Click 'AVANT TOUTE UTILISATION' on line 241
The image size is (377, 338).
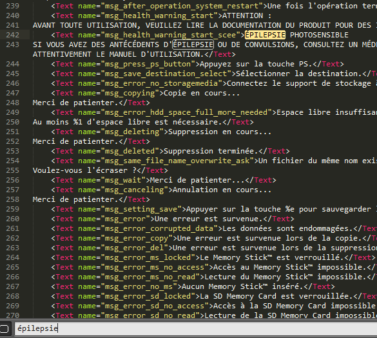click(x=85, y=25)
